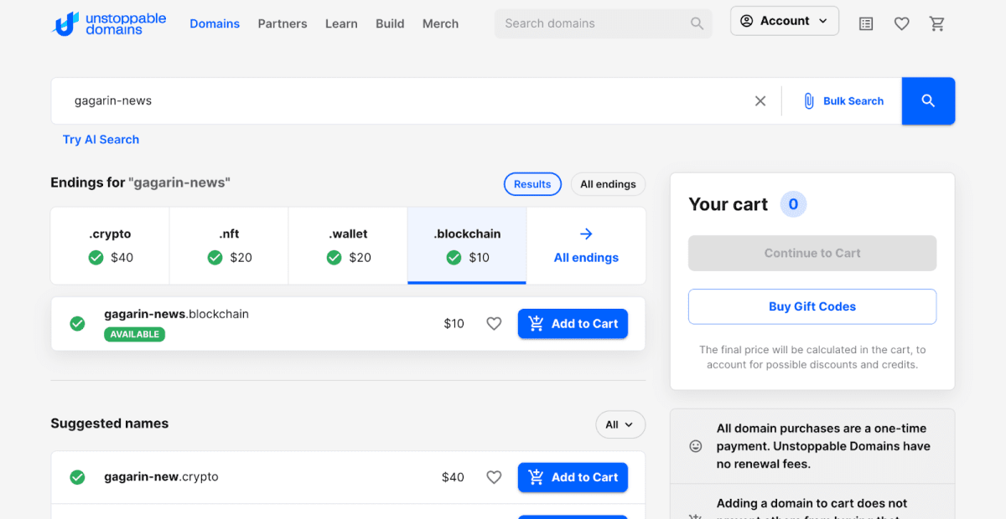Click the cart count badge showing 0

793,204
